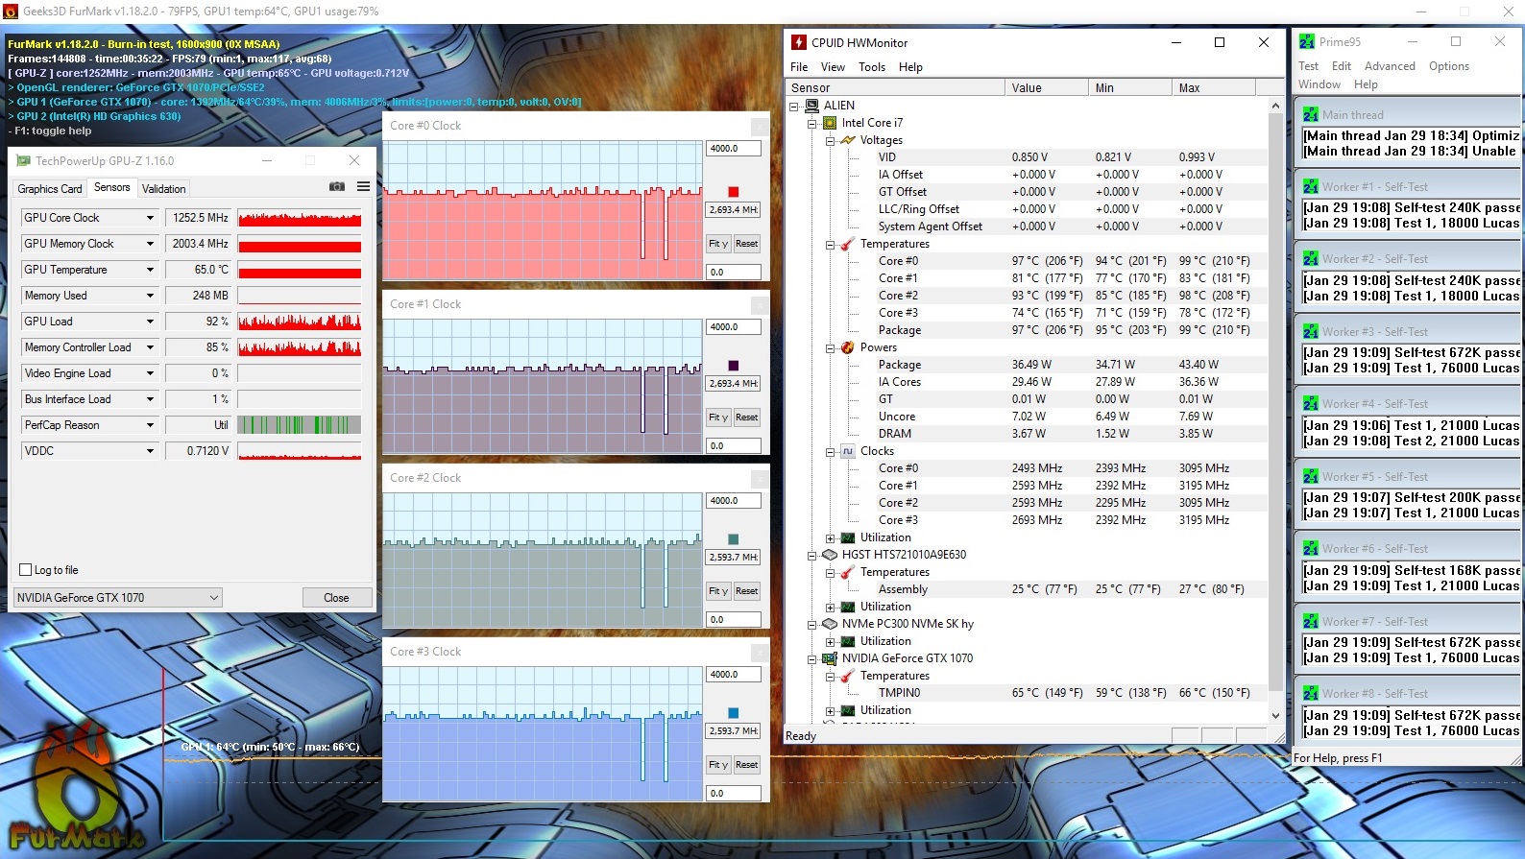
Task: Collapse the ALIEN tree node
Action: tap(794, 106)
